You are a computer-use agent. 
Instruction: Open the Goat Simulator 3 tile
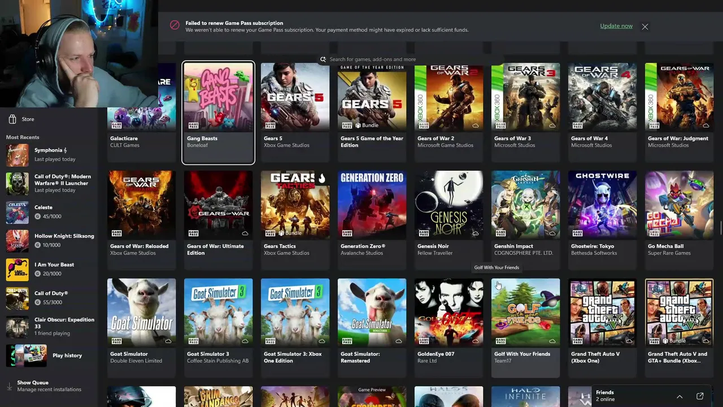[x=218, y=328]
